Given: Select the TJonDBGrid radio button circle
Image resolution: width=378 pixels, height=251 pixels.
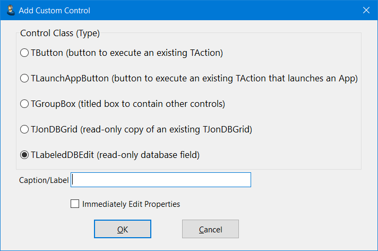Looking at the screenshot, I should (24, 129).
